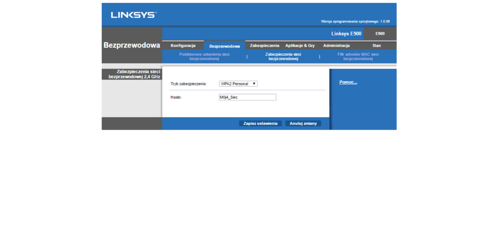This screenshot has width=498, height=234.
Task: Switch to the Bezprzewodowa tab
Action: pos(224,46)
